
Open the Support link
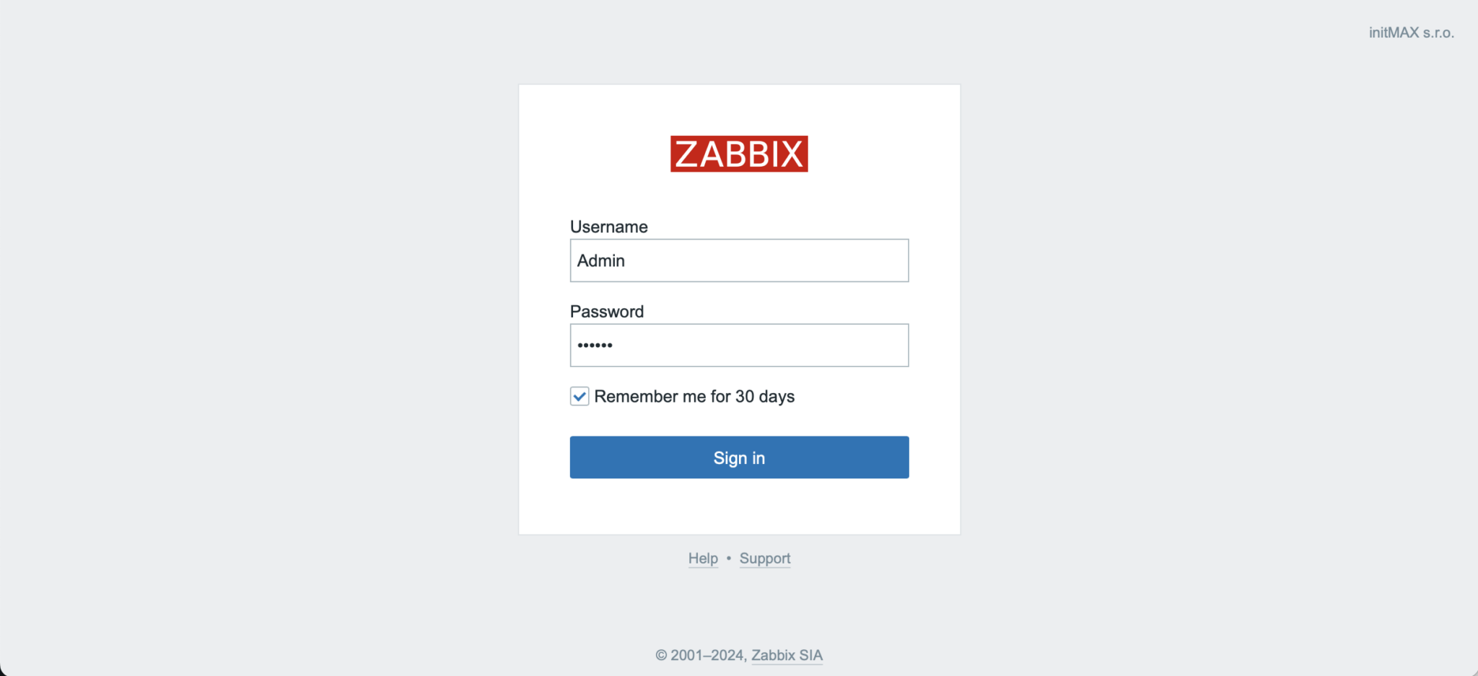tap(764, 558)
